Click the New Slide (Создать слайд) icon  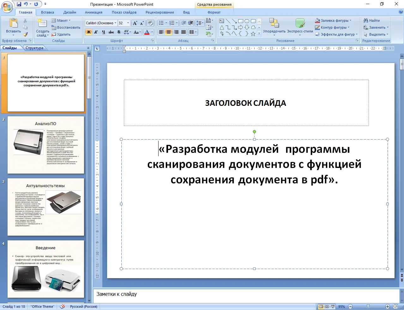coord(42,23)
